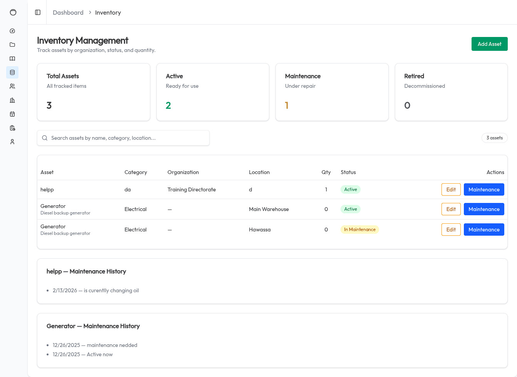Screen dimensions: 517x377
Task: Click the profile person icon at sidebar bottom
Action: tap(12, 142)
